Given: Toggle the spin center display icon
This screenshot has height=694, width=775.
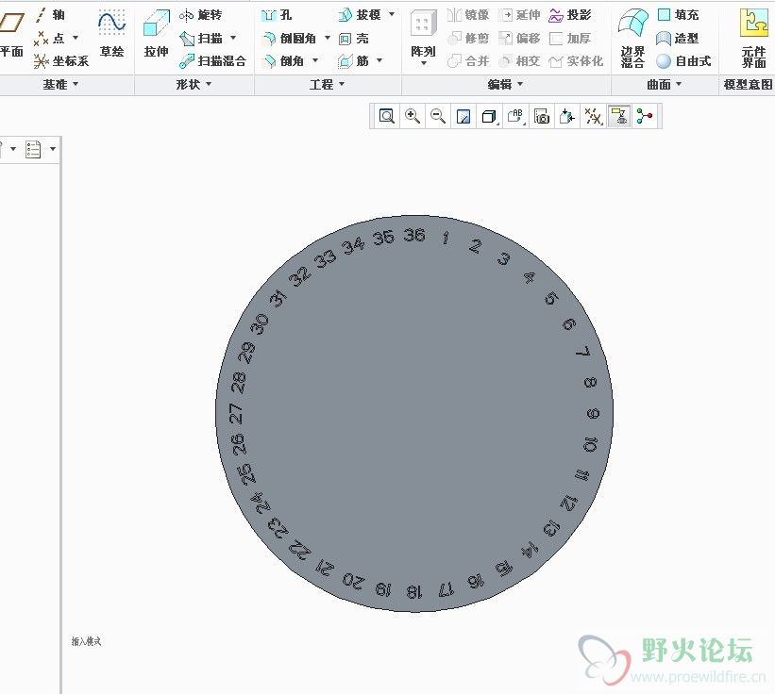Looking at the screenshot, I should click(645, 117).
